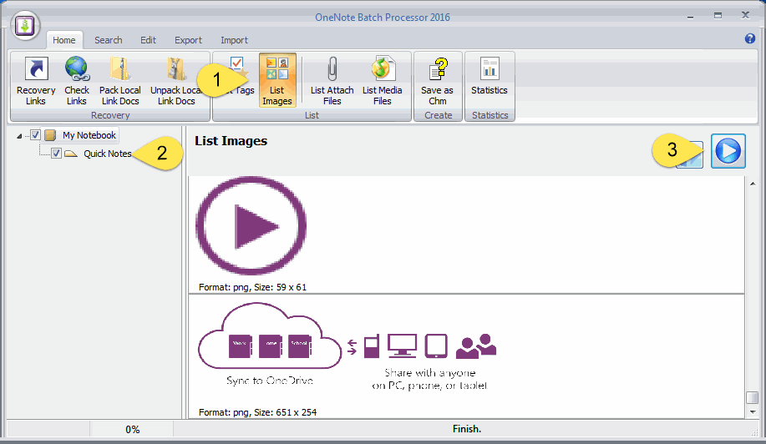Viewport: 766px width, 444px height.
Task: Click the blue Start play button
Action: tap(728, 151)
